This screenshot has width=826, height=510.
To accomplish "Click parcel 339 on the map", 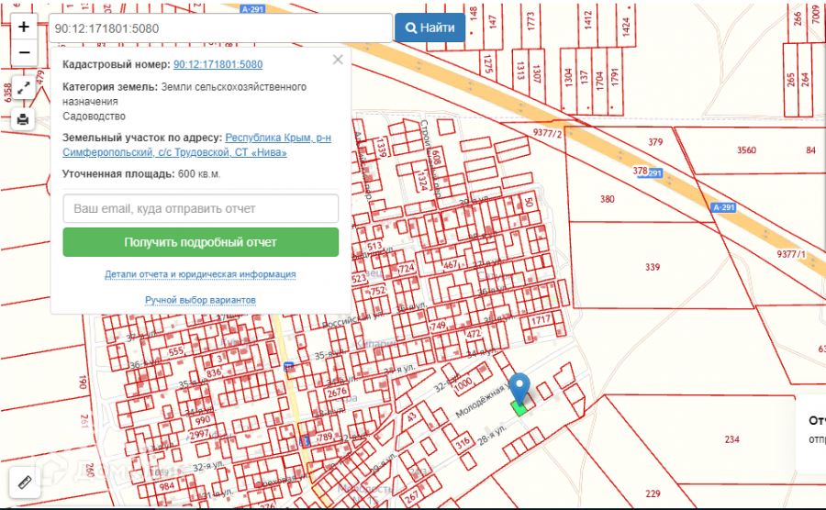I will [x=653, y=267].
